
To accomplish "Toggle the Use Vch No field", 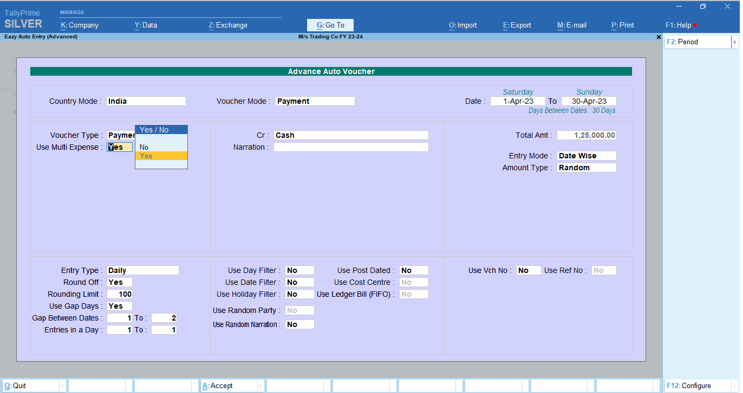I will [x=529, y=270].
